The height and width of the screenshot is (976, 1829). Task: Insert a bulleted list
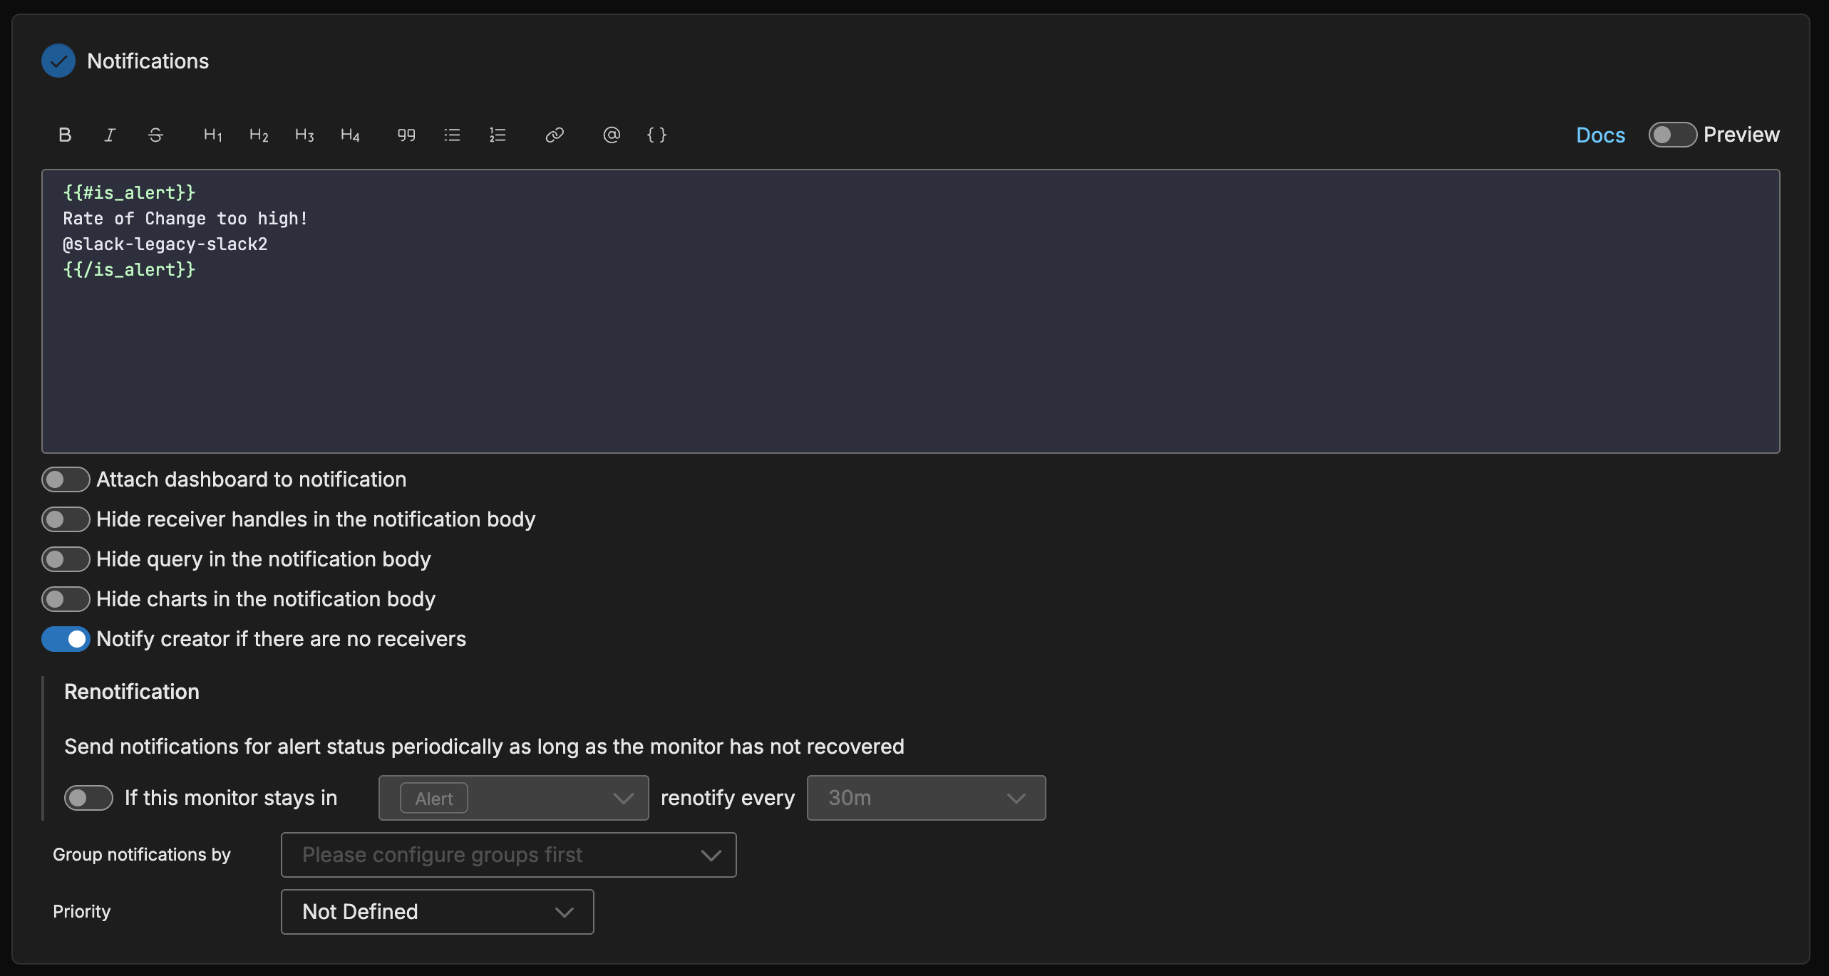point(452,135)
